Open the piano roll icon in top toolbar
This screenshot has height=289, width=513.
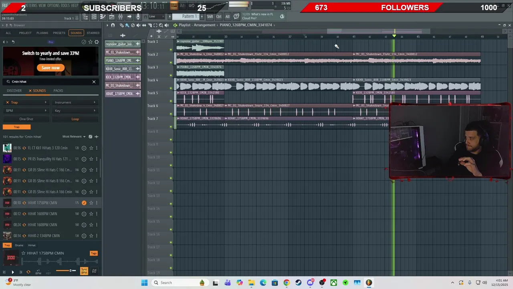click(x=103, y=17)
